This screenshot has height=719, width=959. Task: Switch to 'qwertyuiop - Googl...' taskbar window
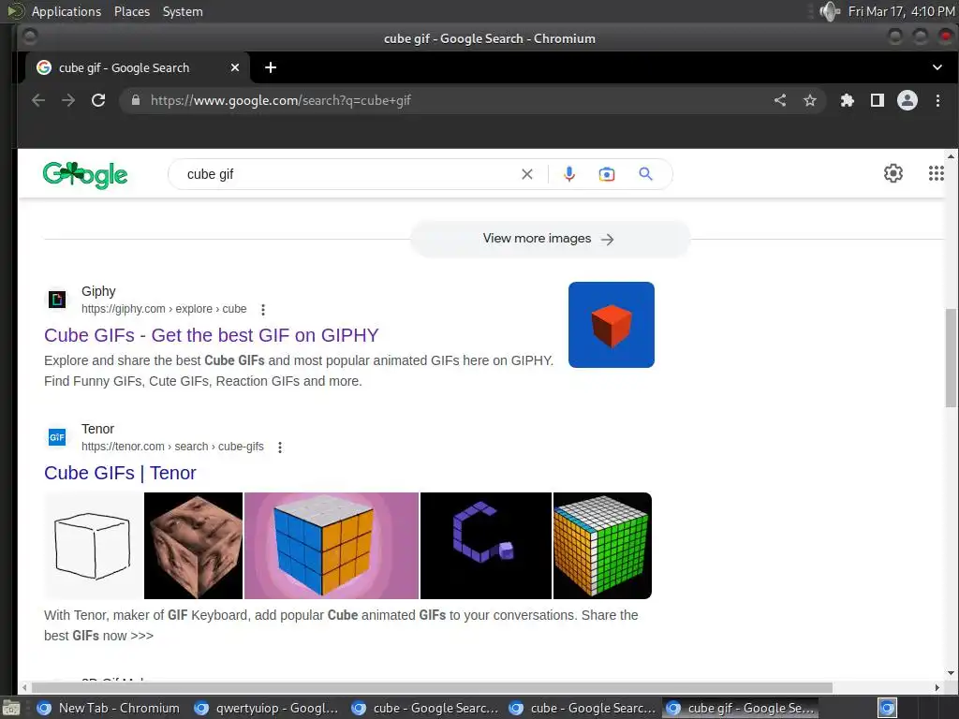click(266, 708)
